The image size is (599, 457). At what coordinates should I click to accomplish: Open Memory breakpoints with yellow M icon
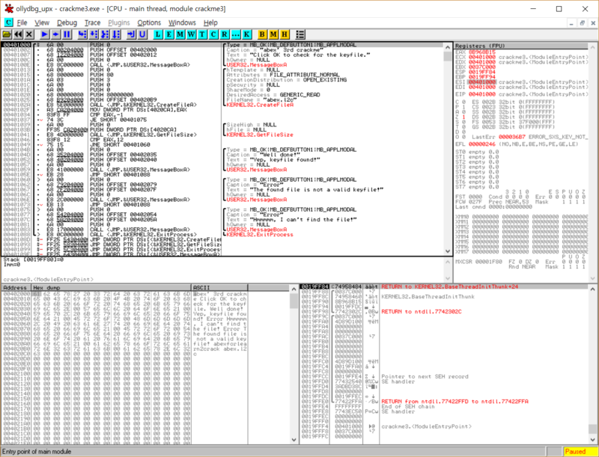point(273,34)
